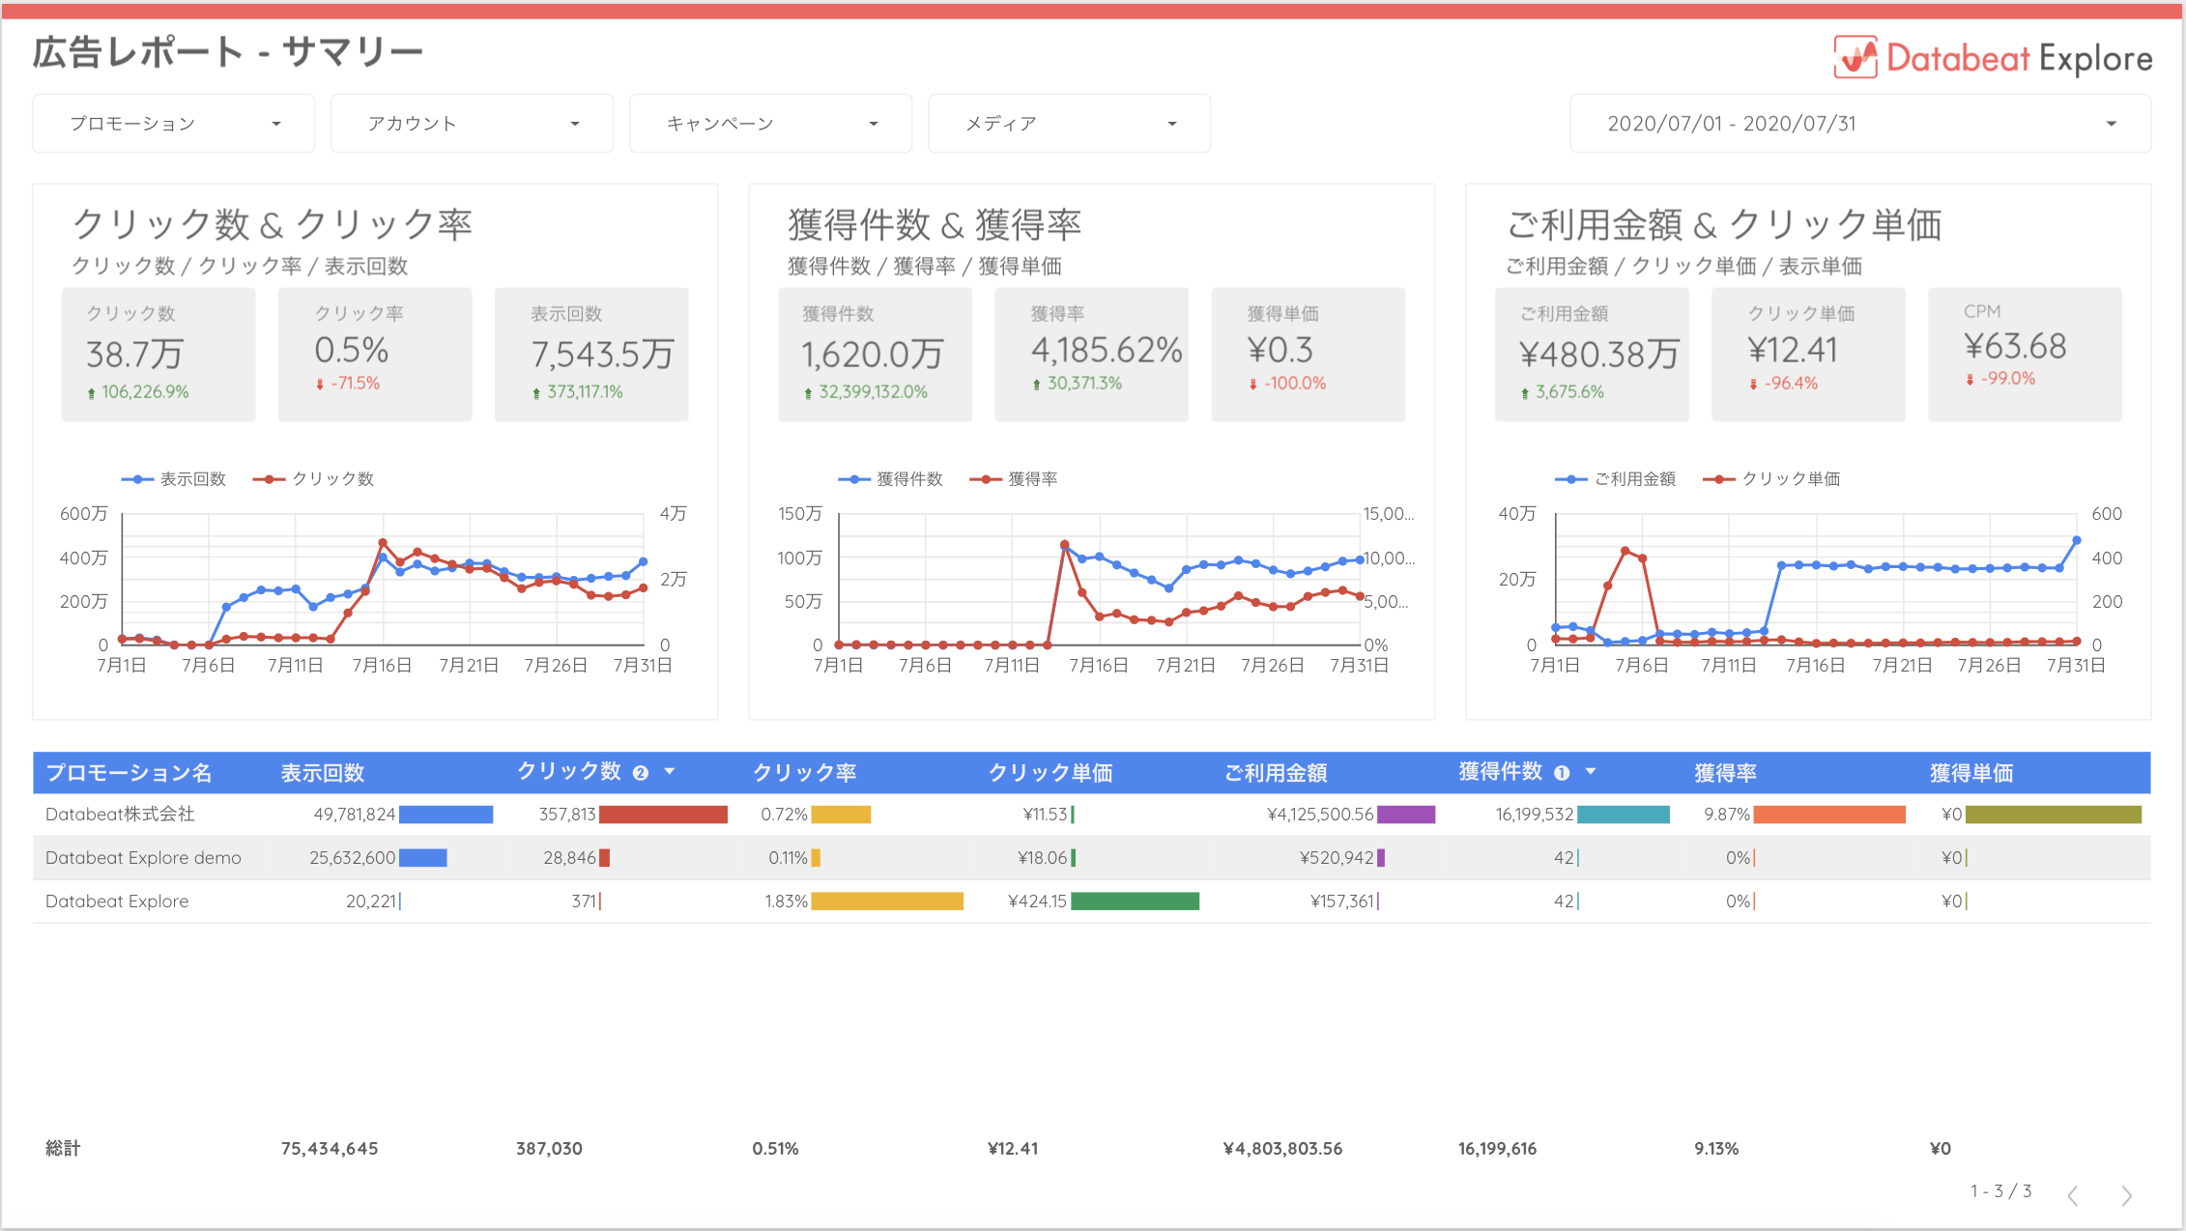
Task: Toggle クリック単価 legend in third chart
Action: (1771, 479)
